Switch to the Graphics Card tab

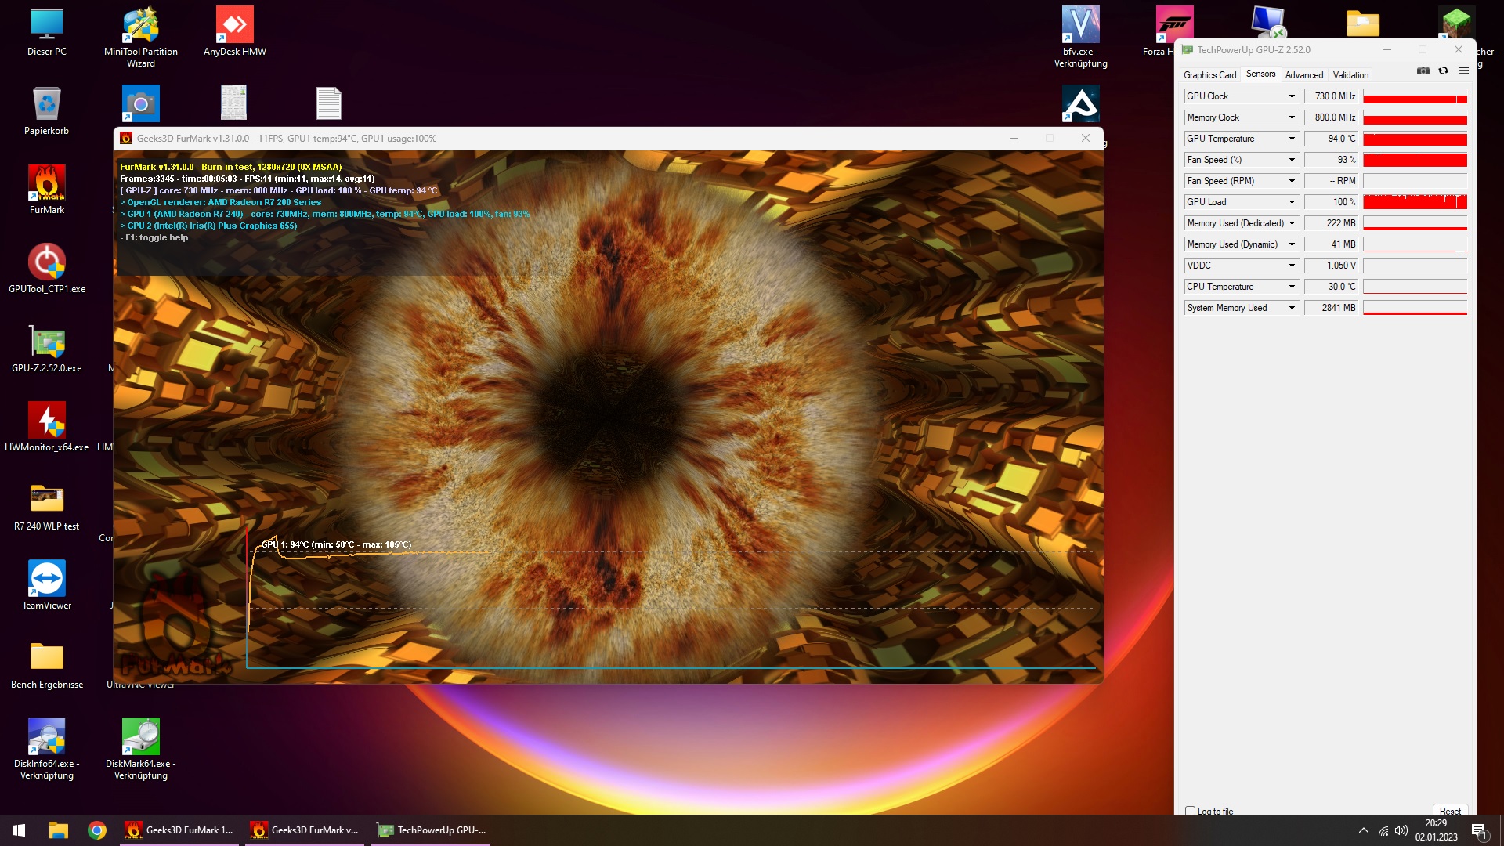[x=1209, y=75]
